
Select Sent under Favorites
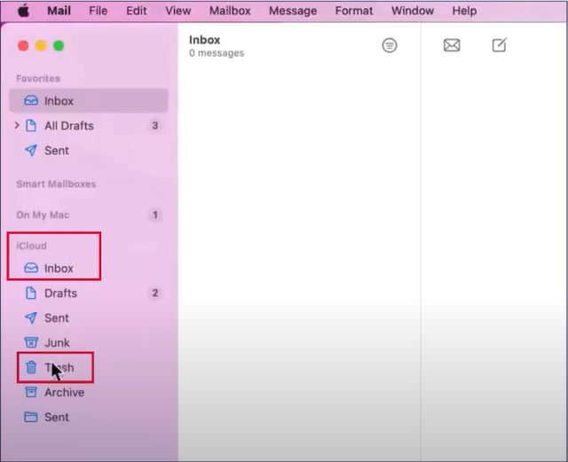point(89,150)
